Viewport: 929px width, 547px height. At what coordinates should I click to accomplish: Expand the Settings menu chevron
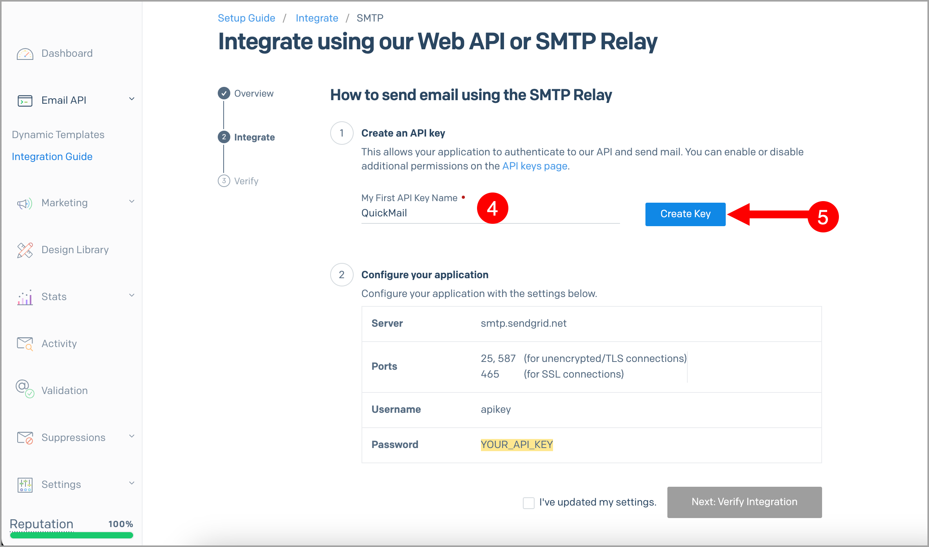[x=132, y=483]
